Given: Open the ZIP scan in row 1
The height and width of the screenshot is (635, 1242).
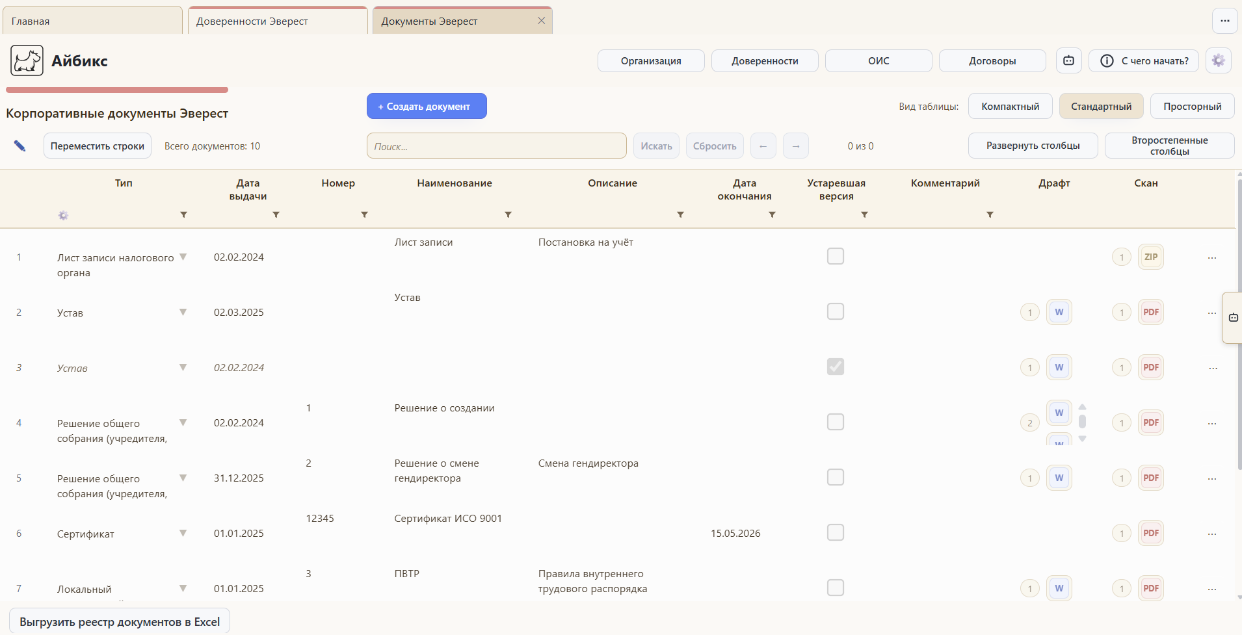Looking at the screenshot, I should tap(1150, 257).
